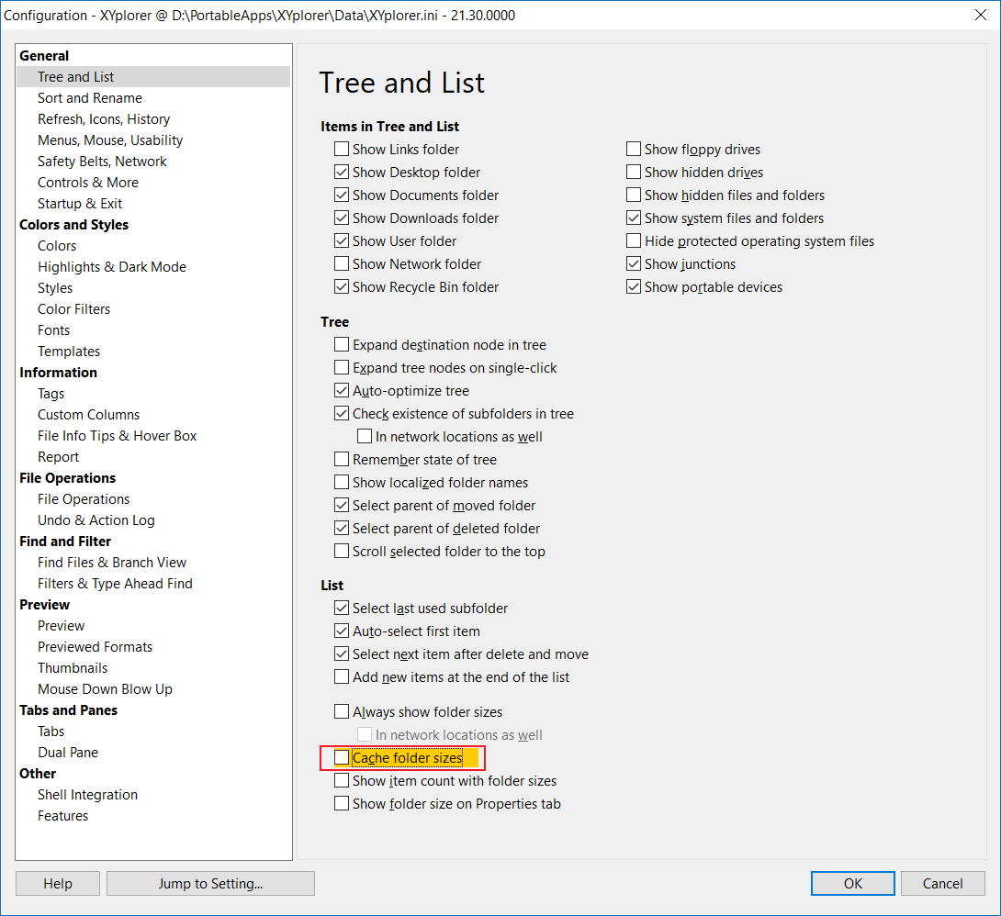
Task: Enable the Show Links folder checkbox
Action: click(x=342, y=149)
